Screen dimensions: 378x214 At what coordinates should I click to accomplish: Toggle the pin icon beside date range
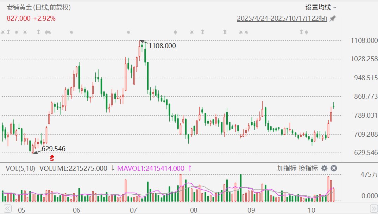tap(333, 18)
